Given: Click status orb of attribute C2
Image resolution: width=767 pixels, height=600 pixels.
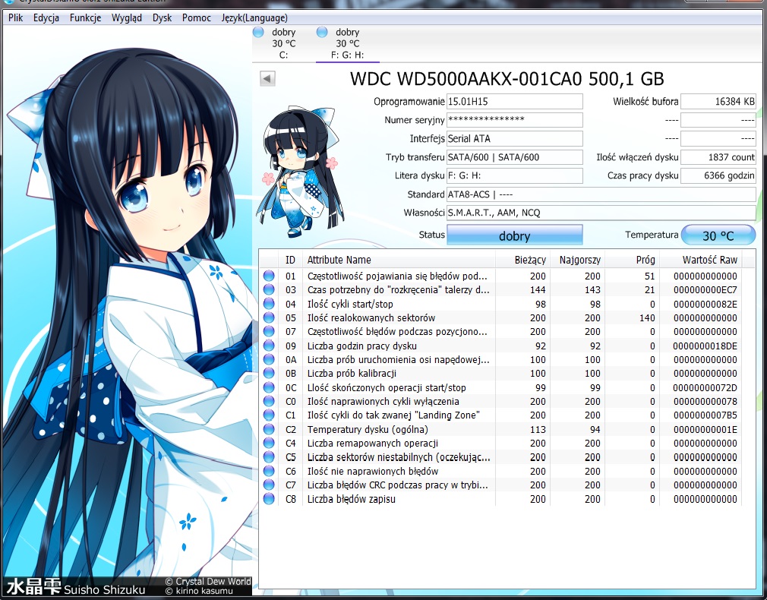Looking at the screenshot, I should click(x=269, y=428).
